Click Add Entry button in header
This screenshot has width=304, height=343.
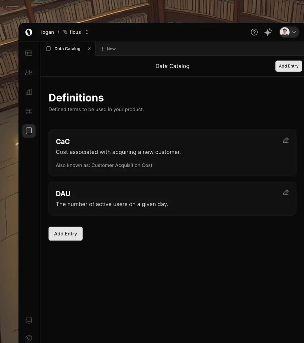[288, 66]
